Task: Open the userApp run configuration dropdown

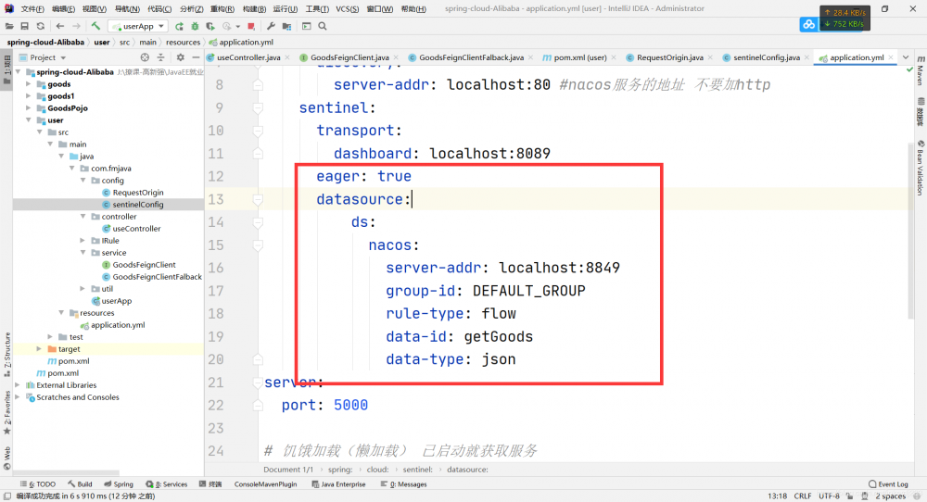Action: pyautogui.click(x=138, y=26)
